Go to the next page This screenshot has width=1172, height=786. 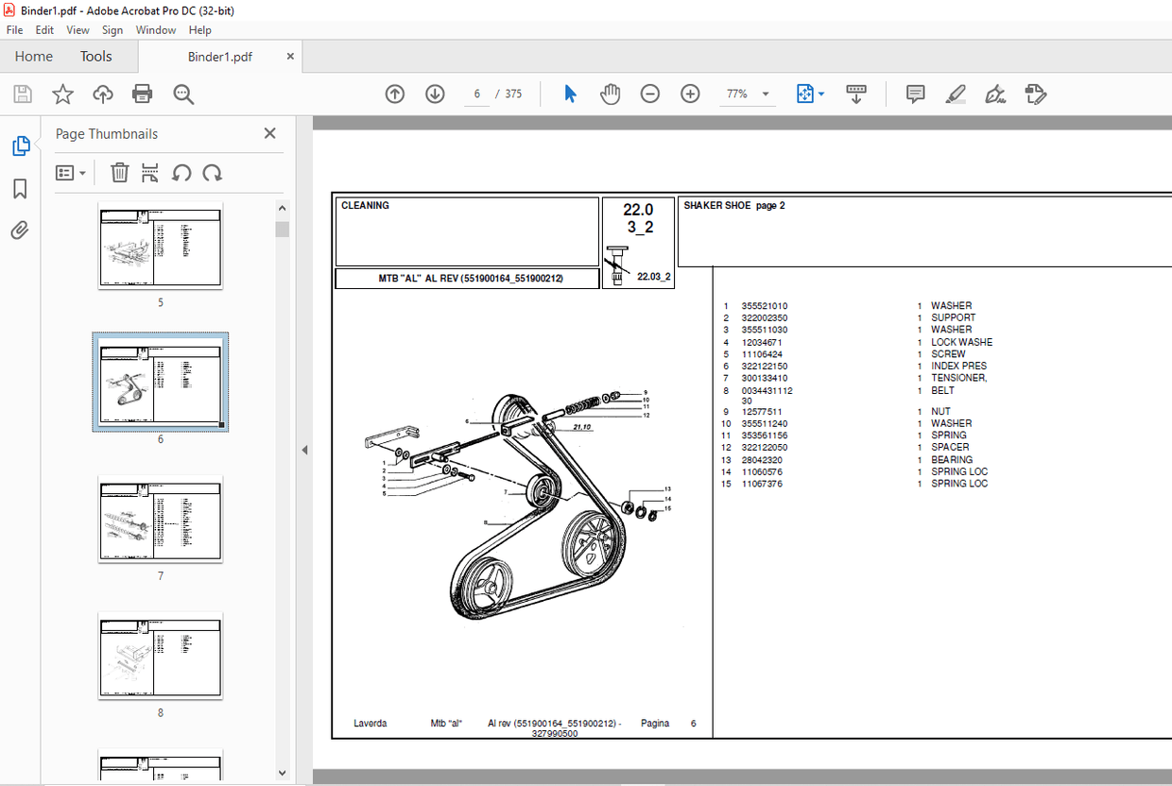pyautogui.click(x=435, y=94)
